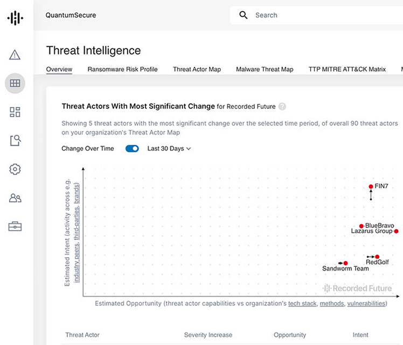Click the help icon beside Recorded Future
Image resolution: width=403 pixels, height=345 pixels.
[282, 107]
